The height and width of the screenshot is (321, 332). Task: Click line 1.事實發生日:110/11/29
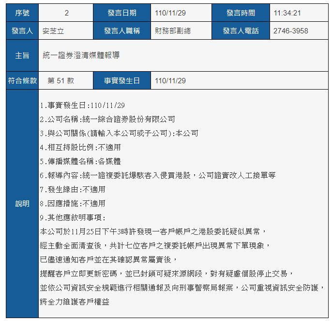(x=82, y=105)
